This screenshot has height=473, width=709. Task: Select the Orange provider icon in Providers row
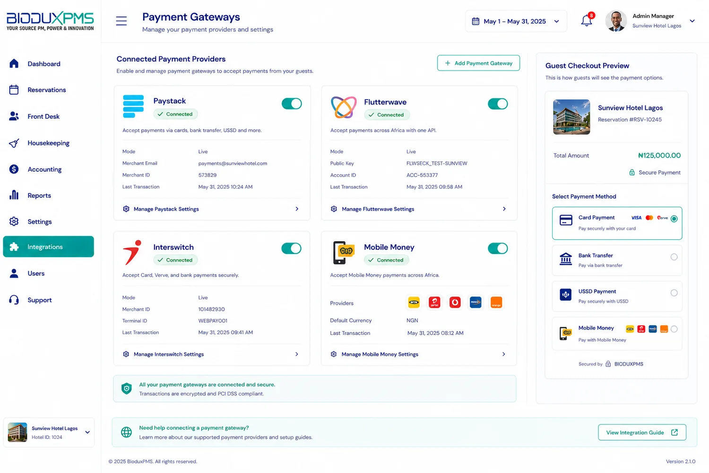coord(496,302)
